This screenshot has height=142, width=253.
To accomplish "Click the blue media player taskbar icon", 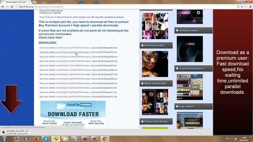I will 26,139.
